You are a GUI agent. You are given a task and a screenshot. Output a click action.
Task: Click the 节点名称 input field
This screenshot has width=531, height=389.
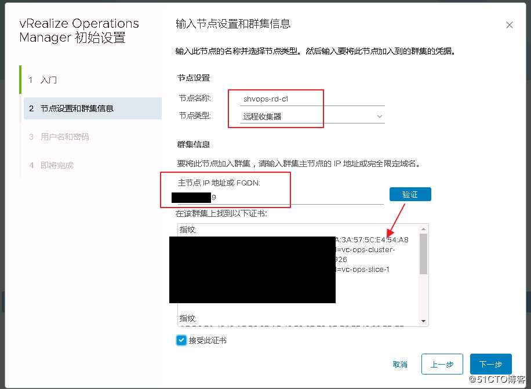tap(312, 99)
